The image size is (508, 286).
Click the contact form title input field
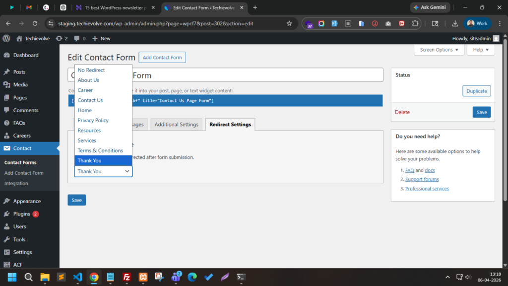(258, 75)
